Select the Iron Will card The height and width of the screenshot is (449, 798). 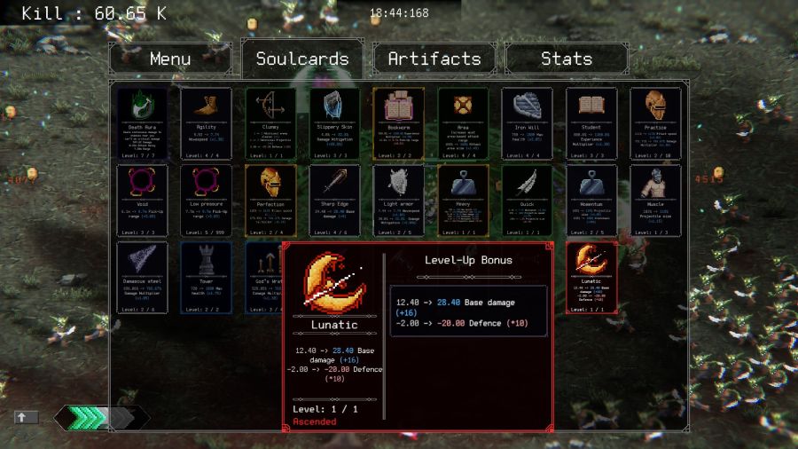[x=527, y=123]
